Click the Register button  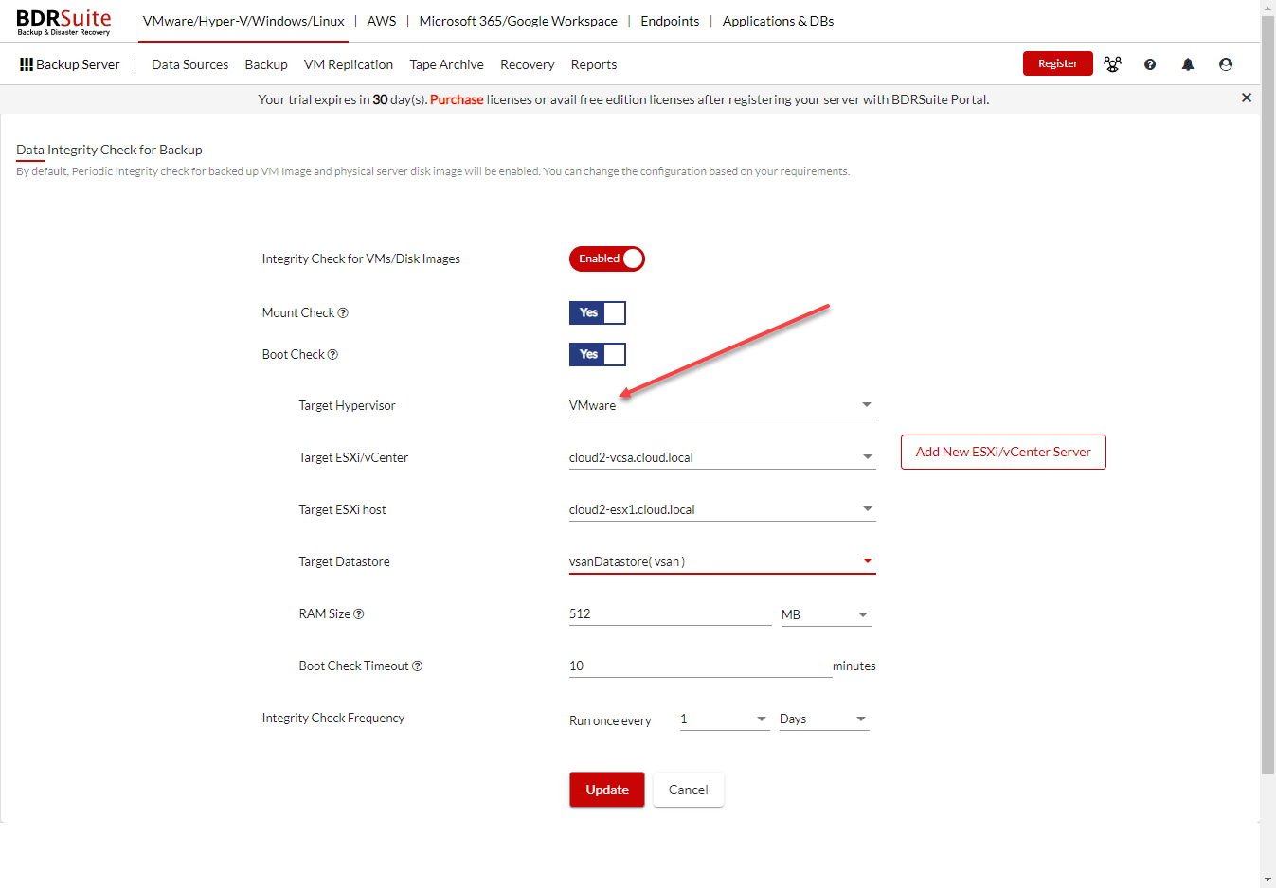point(1058,63)
